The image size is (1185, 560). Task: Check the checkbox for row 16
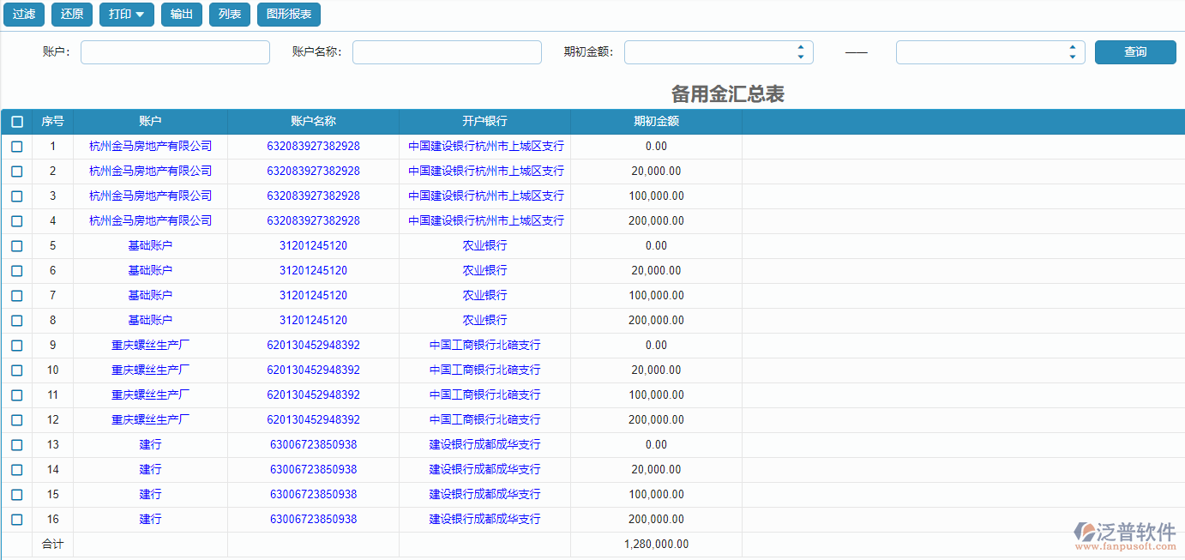(16, 519)
